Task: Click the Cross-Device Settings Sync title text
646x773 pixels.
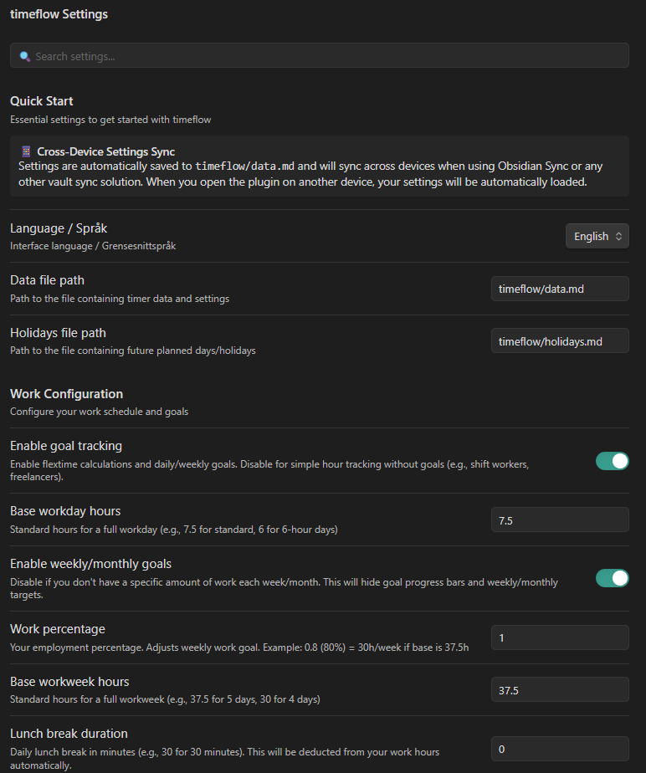Action: 106,151
